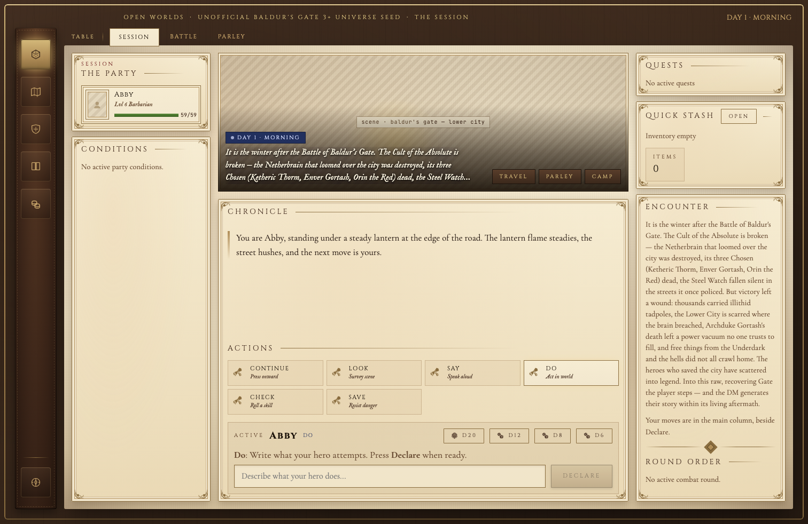Click the D12 dice icon
Screen dimensions: 808x524
tap(501, 435)
